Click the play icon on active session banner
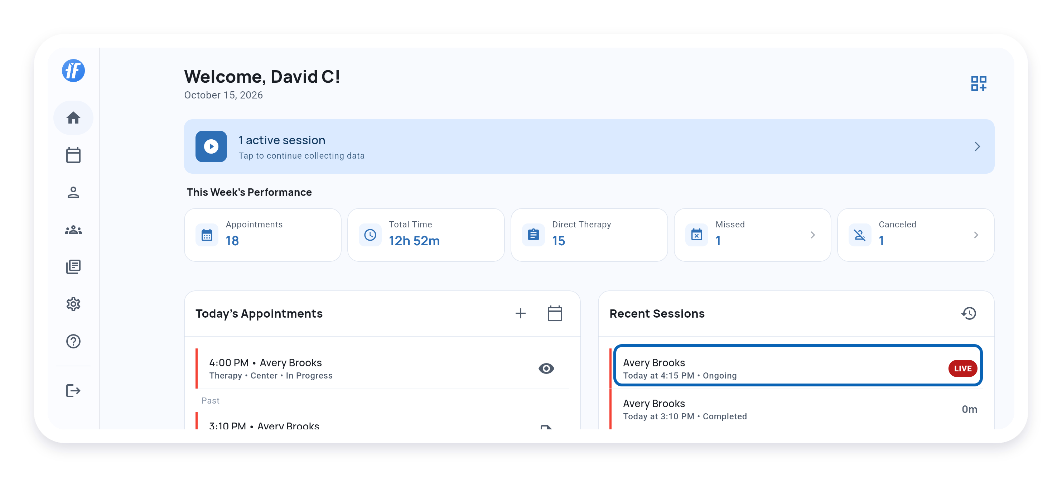The height and width of the screenshot is (477, 1062). 211,146
